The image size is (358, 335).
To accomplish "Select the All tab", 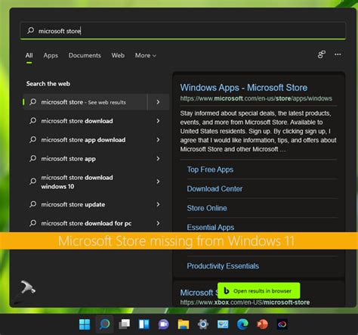I will 29,55.
